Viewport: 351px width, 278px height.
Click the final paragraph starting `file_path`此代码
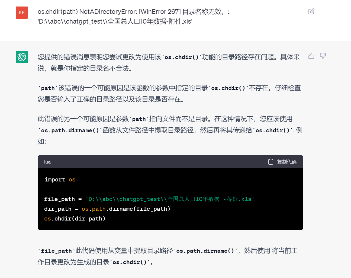click(x=168, y=256)
